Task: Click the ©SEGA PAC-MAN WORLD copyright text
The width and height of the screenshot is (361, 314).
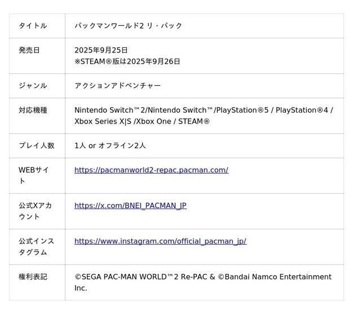Action: pyautogui.click(x=203, y=277)
